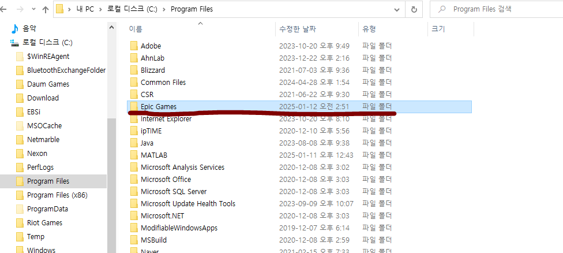Select the Microsoft Update Health Tools folder icon
The image size is (563, 253).
click(134, 204)
